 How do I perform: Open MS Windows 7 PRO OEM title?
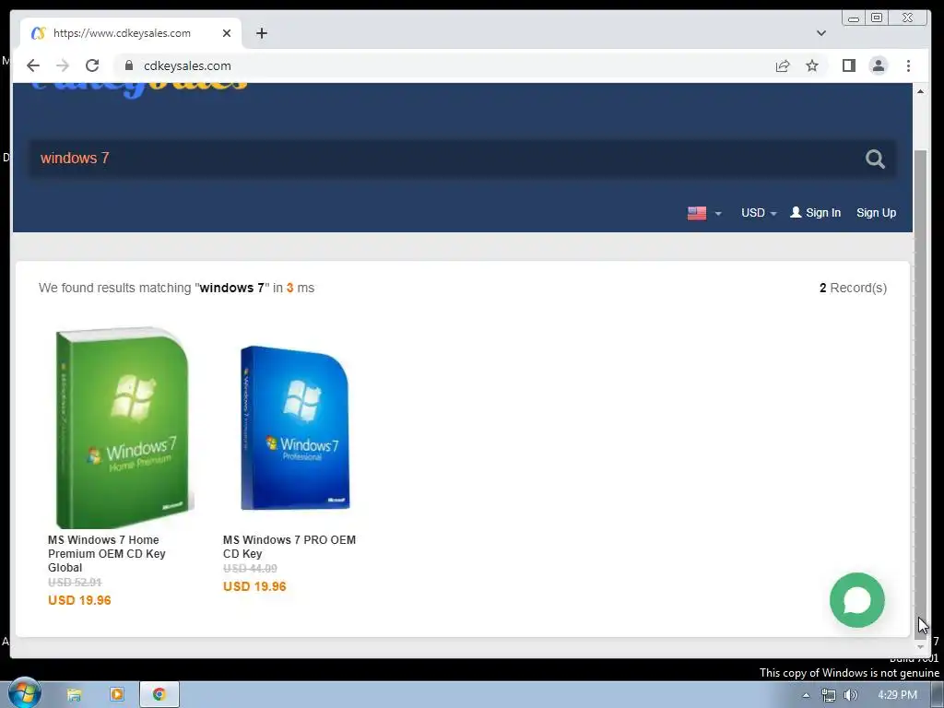coord(289,547)
